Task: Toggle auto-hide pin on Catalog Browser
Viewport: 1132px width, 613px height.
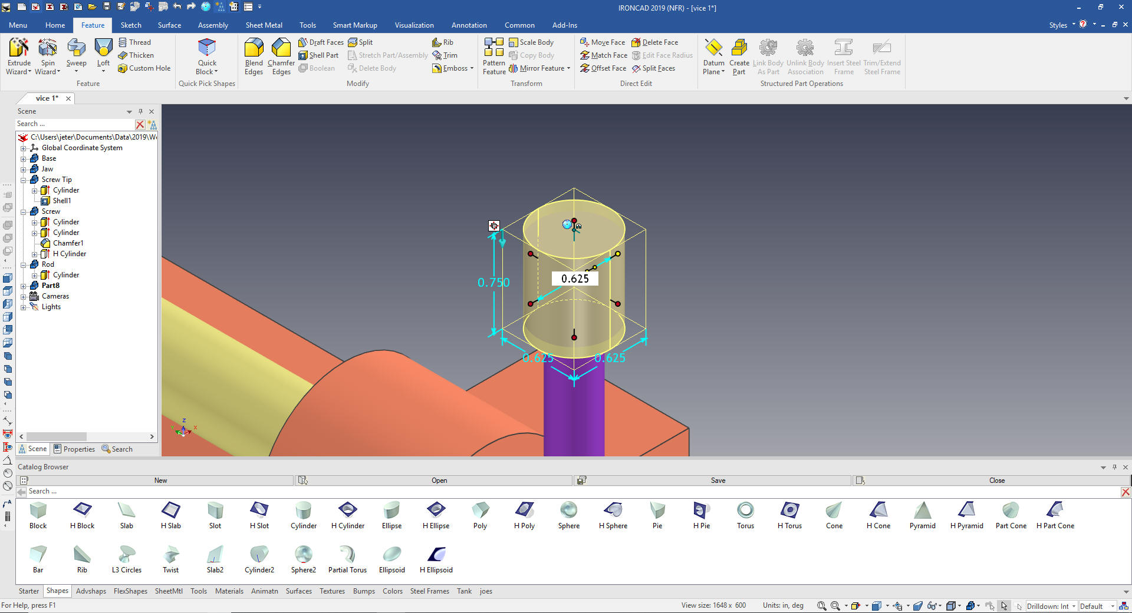Action: click(1114, 467)
